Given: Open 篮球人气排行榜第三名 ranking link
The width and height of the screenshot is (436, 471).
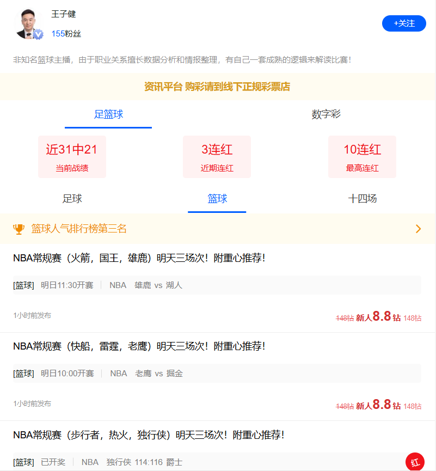Looking at the screenshot, I should pyautogui.click(x=79, y=229).
